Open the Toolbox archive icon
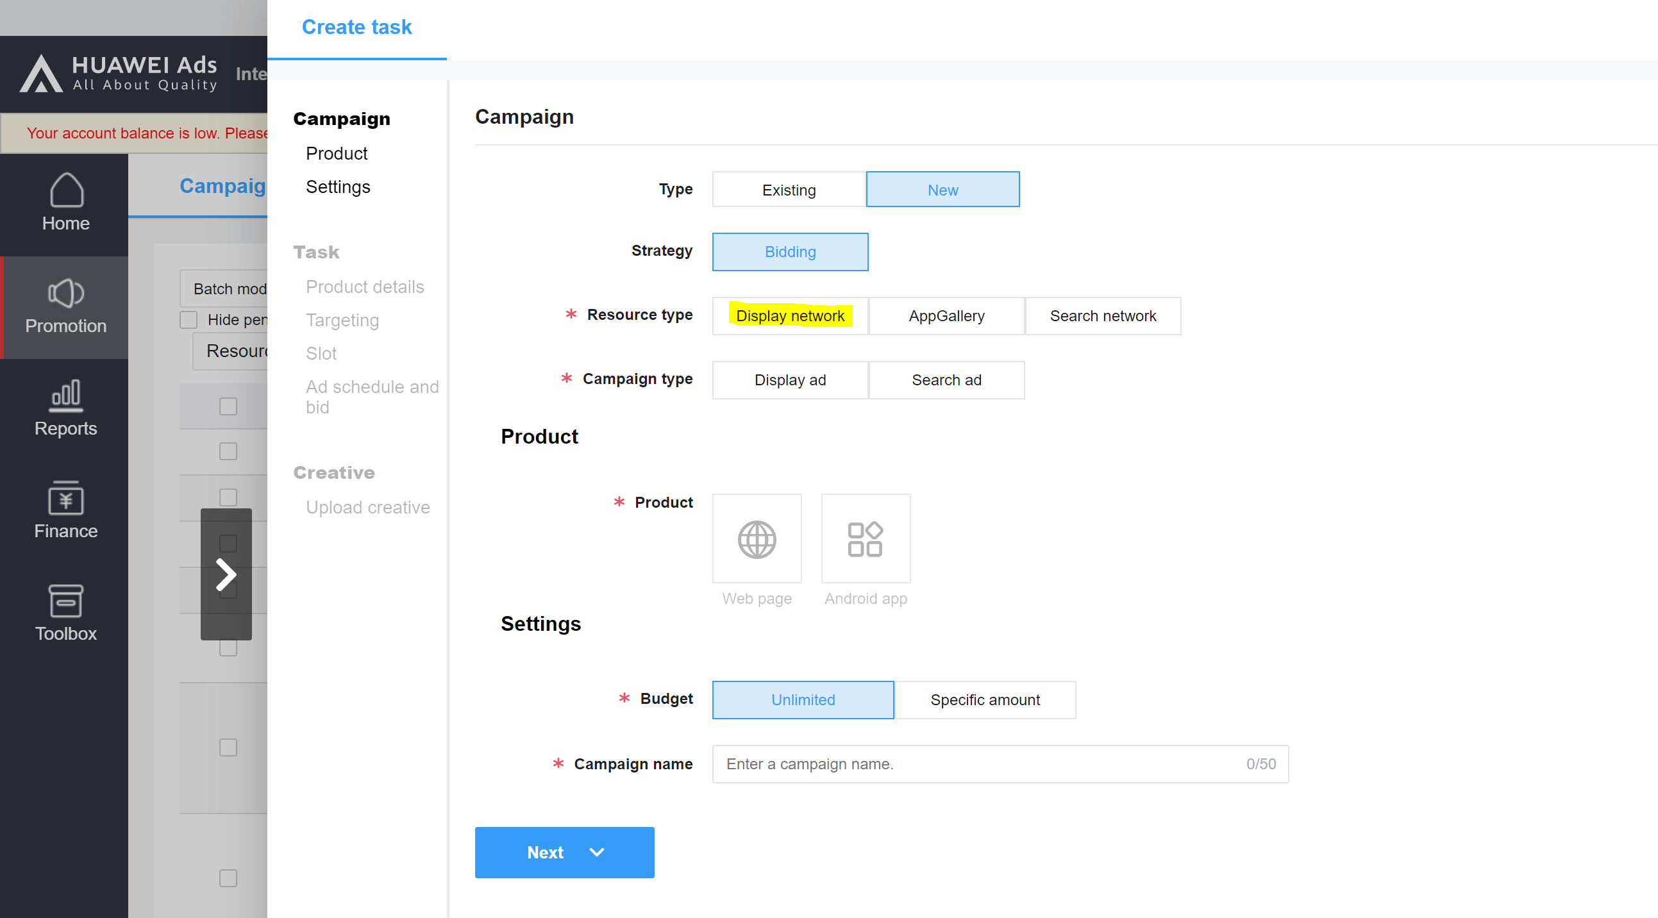This screenshot has height=918, width=1658. pyautogui.click(x=65, y=600)
